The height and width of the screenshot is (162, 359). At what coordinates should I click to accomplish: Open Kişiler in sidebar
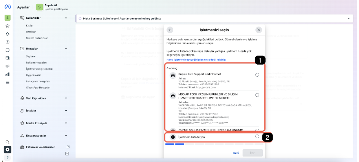(x=30, y=25)
